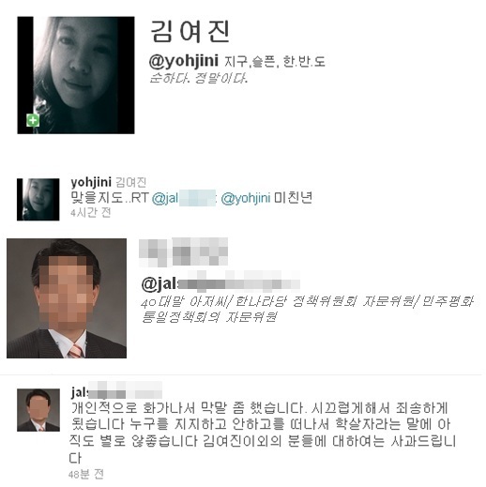The image size is (486, 487).
Task: Open the @yohjini mention inside the retweet text
Action: pos(246,198)
